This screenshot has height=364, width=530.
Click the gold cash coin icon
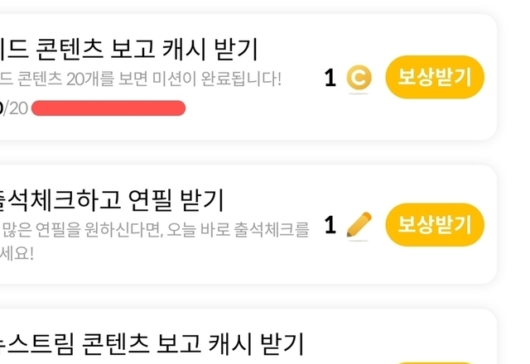click(x=359, y=79)
